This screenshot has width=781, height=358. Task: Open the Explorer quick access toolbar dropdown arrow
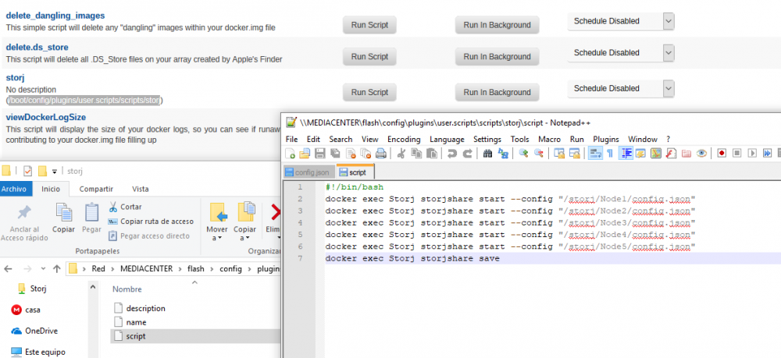coord(55,172)
